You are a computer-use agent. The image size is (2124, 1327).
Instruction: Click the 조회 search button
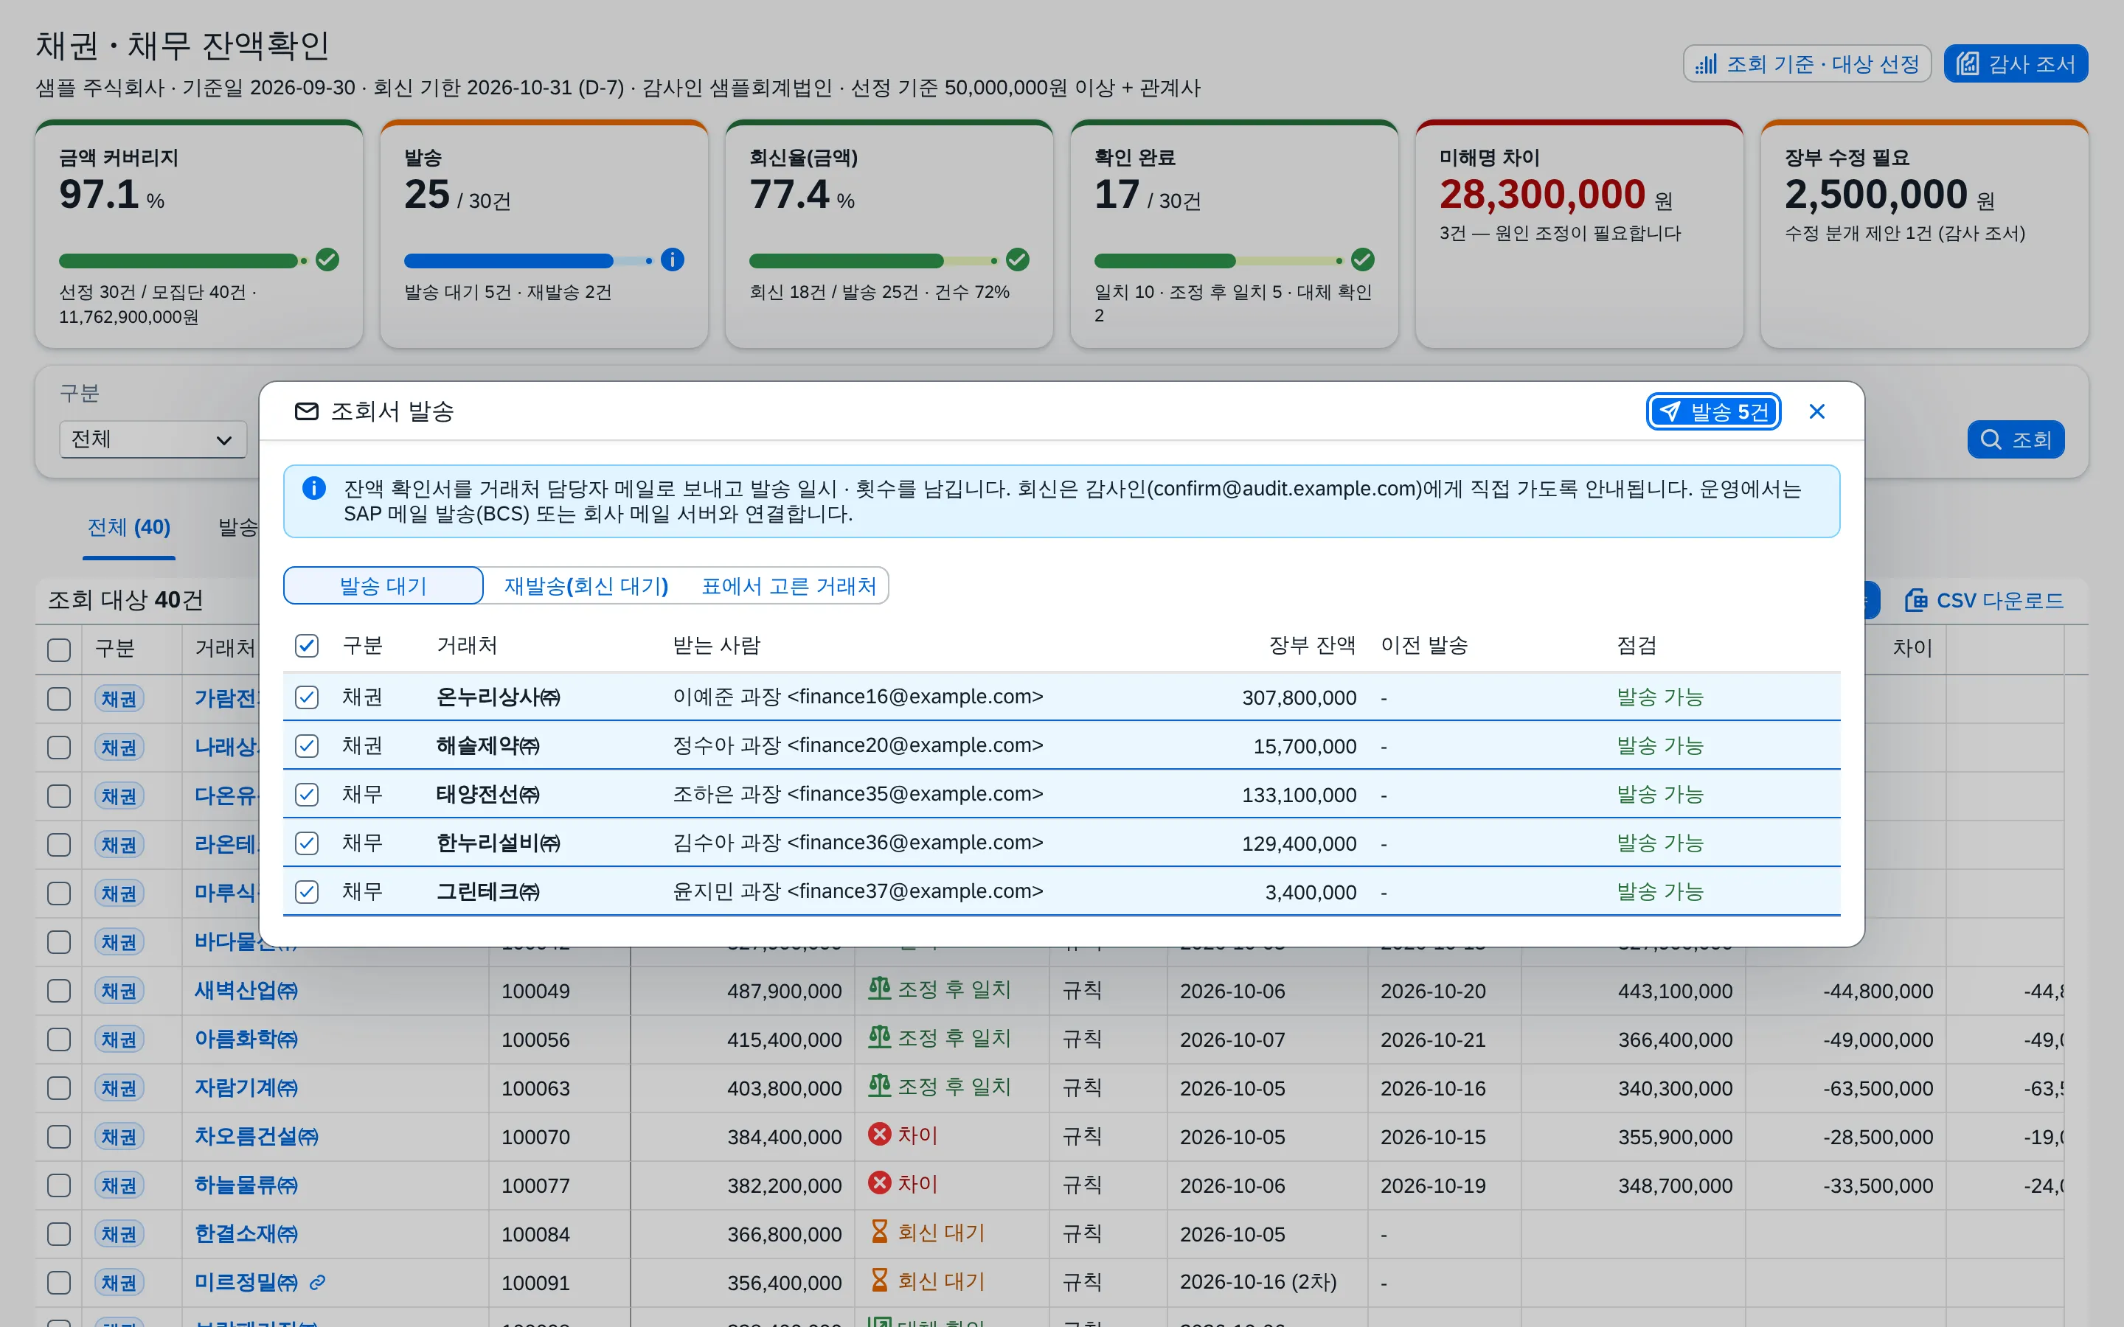point(2015,439)
